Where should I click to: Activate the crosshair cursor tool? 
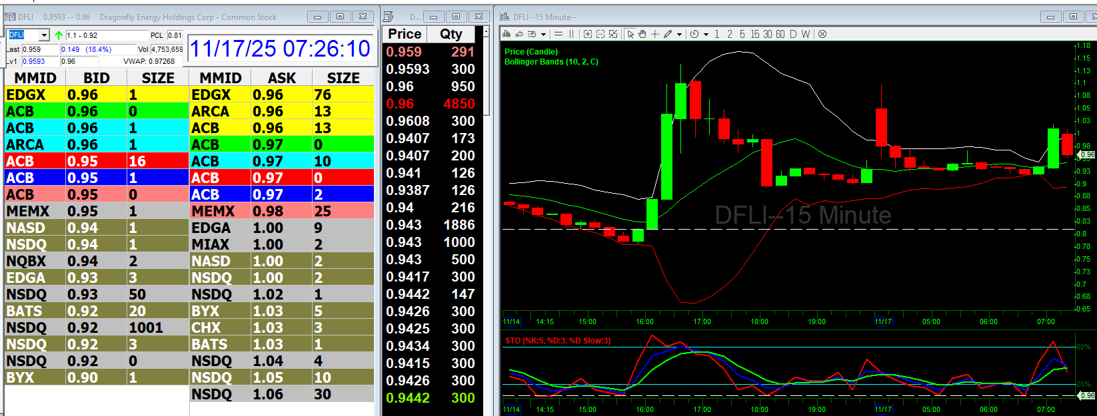pos(655,34)
